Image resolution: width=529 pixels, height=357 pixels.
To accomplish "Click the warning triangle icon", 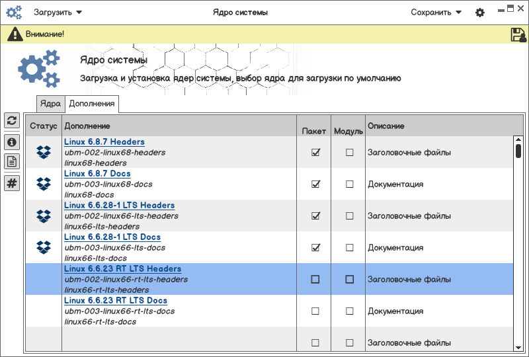I will 15,34.
